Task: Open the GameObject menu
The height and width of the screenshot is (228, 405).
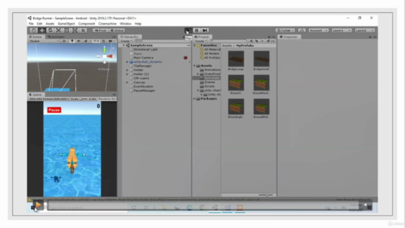Action: pyautogui.click(x=66, y=24)
